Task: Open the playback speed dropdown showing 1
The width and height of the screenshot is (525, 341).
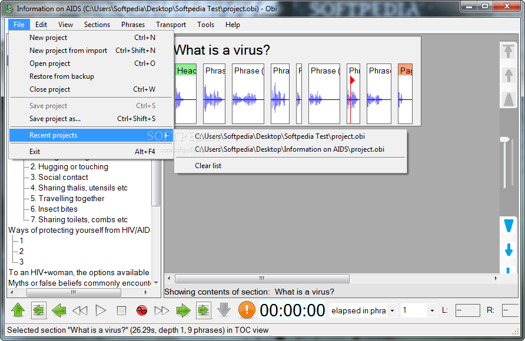Action: pyautogui.click(x=432, y=310)
